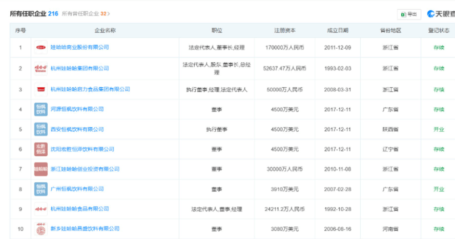Screen dimensions: 455x239
Task: Click the 杭州娃哈哈集团有限公司 logo icon
Action: 41,68
